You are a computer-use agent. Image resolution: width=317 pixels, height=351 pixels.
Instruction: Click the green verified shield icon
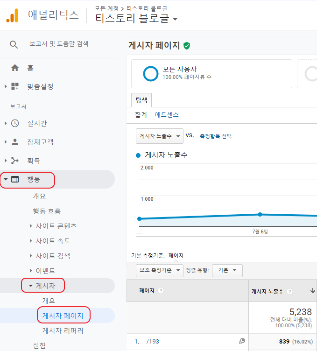(187, 46)
